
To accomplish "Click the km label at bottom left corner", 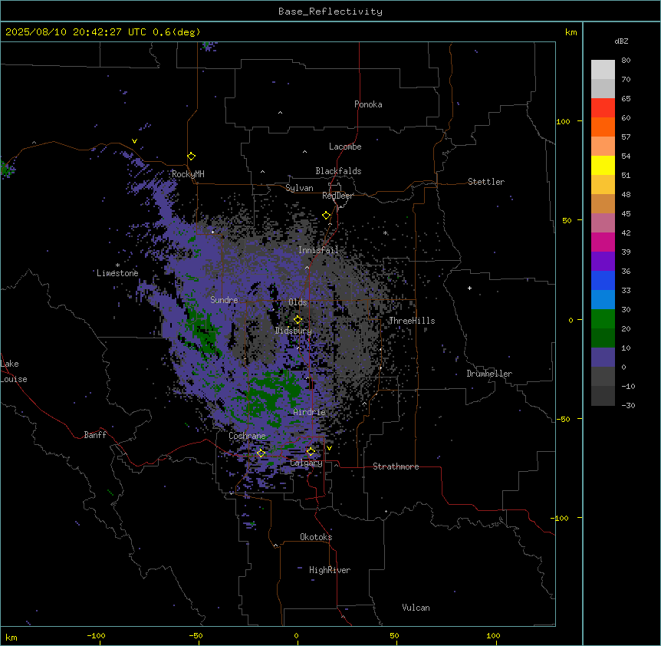I will pos(12,637).
